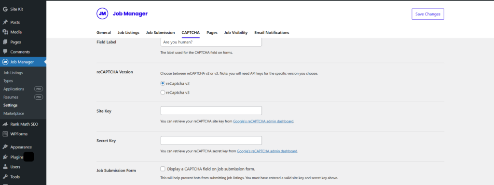Select the reCaptcha v2 radio button

click(163, 84)
